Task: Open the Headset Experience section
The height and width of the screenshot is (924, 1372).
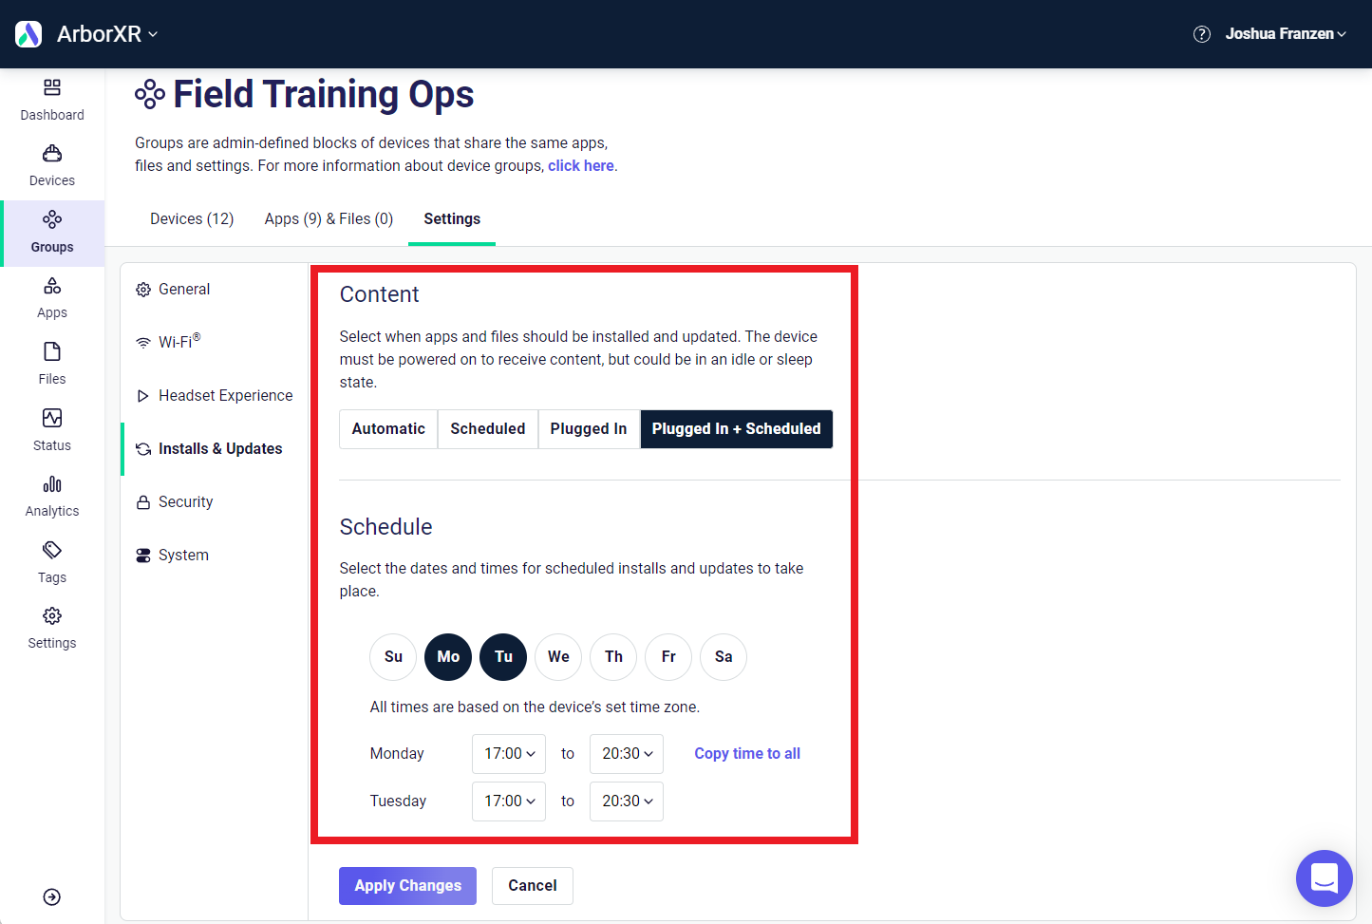Action: [215, 395]
